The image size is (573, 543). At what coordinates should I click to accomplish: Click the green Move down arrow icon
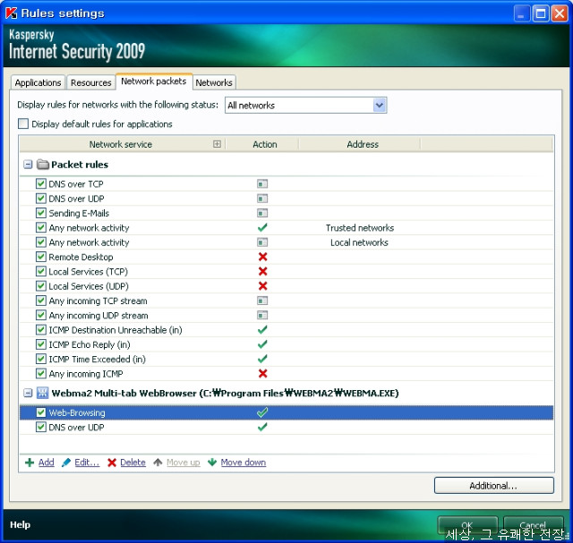click(x=212, y=462)
